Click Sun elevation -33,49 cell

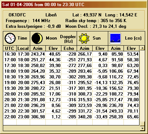(101, 117)
